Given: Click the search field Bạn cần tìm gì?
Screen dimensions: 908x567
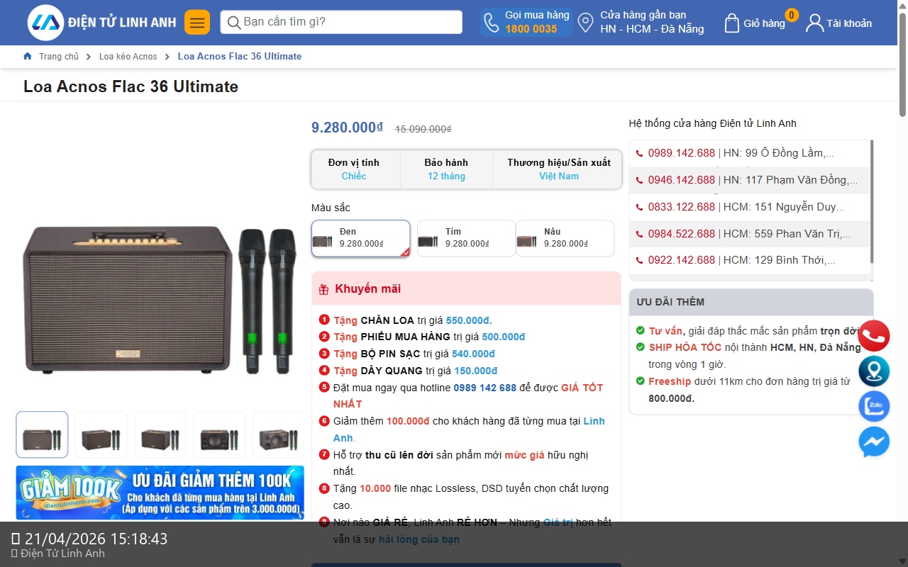Looking at the screenshot, I should pyautogui.click(x=341, y=22).
